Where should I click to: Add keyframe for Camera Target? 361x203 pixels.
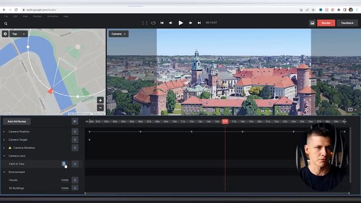pos(75,140)
